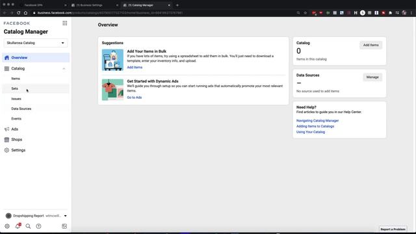Click the Settings gear icon beside Settings label
The width and height of the screenshot is (416, 234).
(x=6, y=150)
